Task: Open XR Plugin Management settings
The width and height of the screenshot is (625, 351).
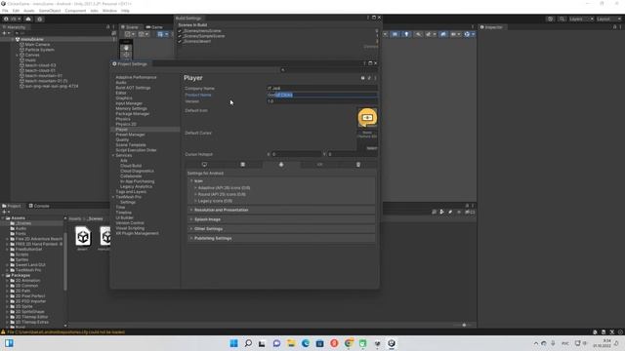Action: coord(137,233)
